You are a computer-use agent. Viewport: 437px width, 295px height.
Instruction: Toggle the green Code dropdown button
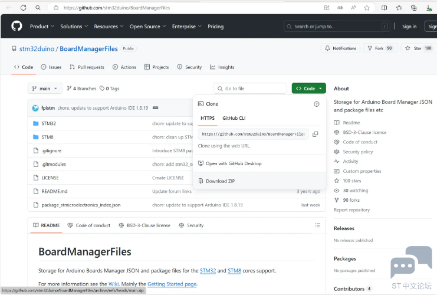pyautogui.click(x=309, y=88)
